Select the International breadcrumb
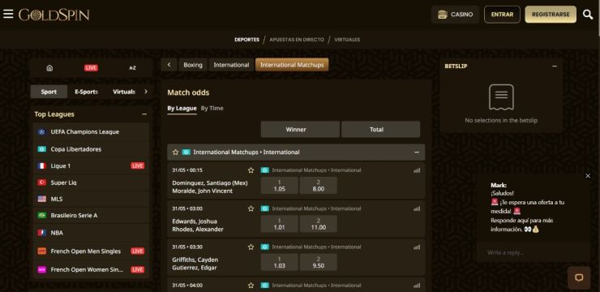This screenshot has height=292, width=600. click(x=231, y=65)
